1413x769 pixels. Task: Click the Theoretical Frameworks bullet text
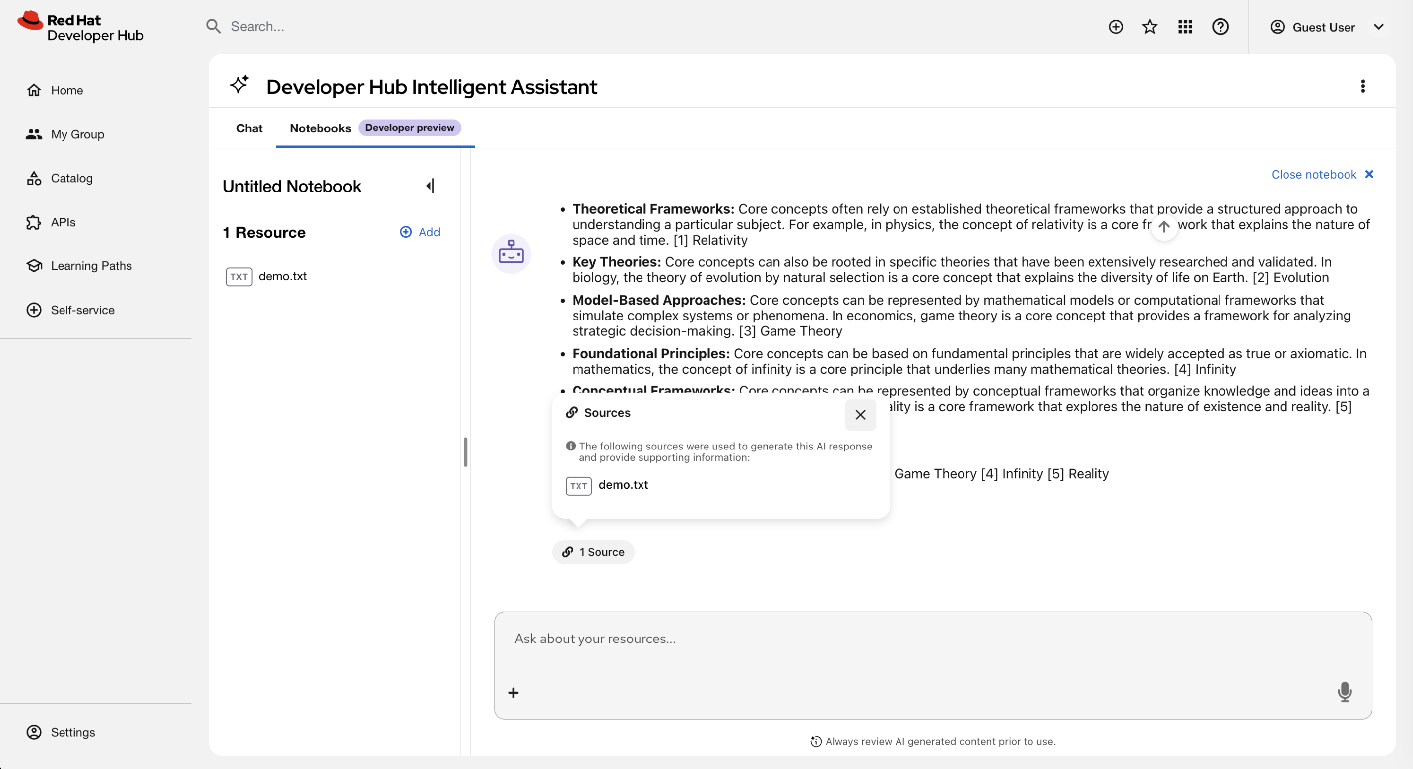coord(970,224)
